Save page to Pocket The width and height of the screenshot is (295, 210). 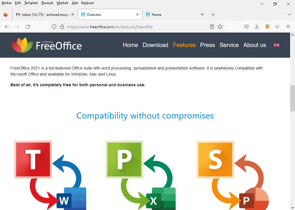tap(247, 27)
